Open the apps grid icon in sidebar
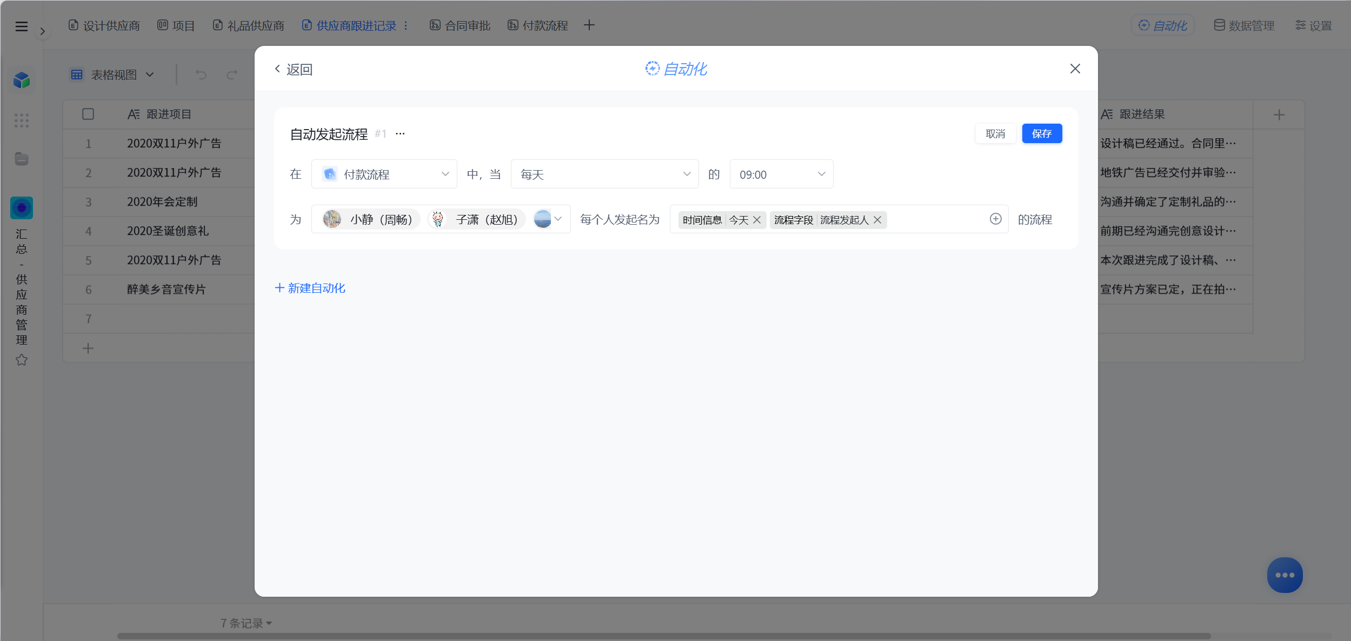Screen dimensions: 1351x641 pos(22,120)
